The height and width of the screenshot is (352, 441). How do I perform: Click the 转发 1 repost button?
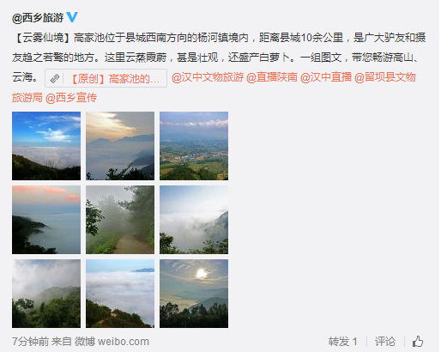342,342
